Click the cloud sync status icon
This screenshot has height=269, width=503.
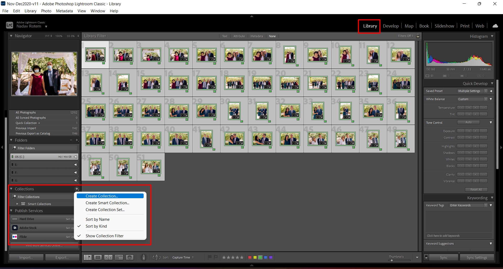[495, 26]
